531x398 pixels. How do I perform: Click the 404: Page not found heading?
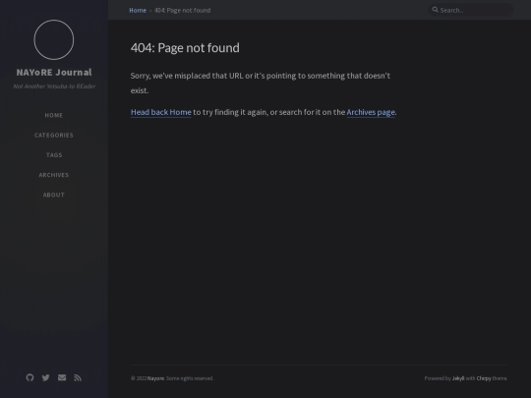(x=185, y=48)
